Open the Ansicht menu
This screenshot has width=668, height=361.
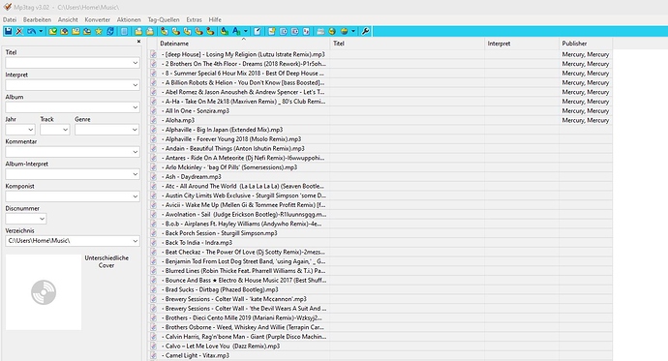click(68, 19)
